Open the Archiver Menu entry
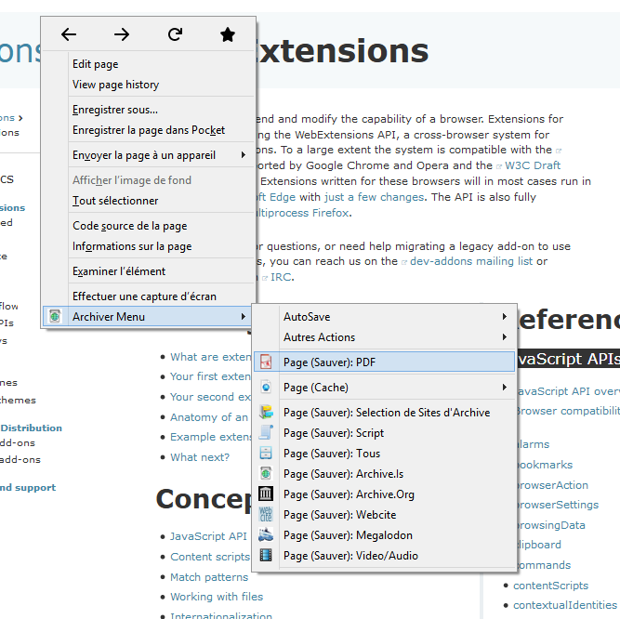Screen dimensions: 620x619 (x=147, y=317)
